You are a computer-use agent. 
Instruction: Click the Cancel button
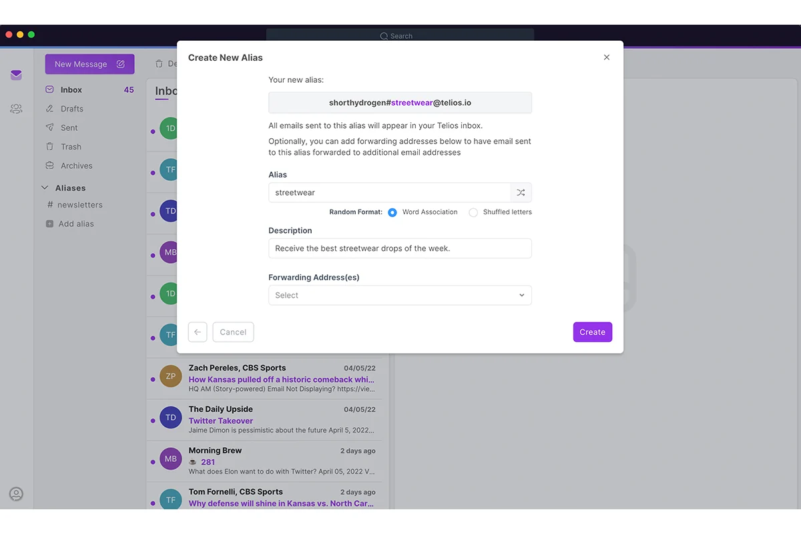[x=233, y=332]
